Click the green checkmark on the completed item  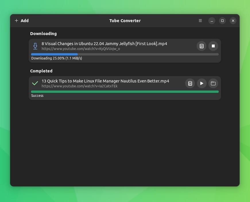pos(35,83)
